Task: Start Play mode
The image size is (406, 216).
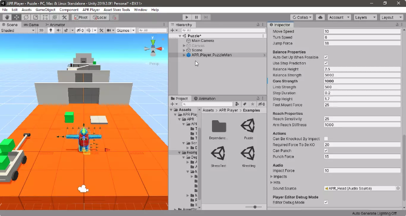Action: click(187, 17)
